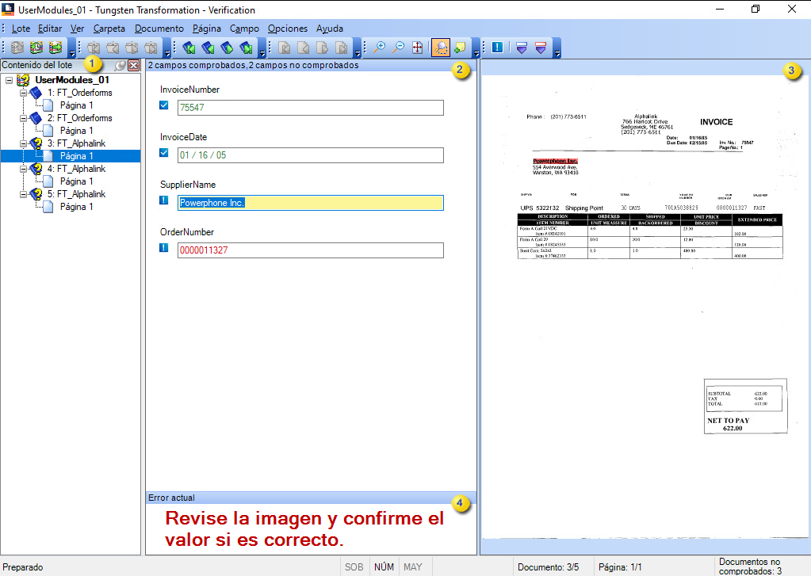Click the Fit Image to window icon
811x576 pixels.
[417, 48]
